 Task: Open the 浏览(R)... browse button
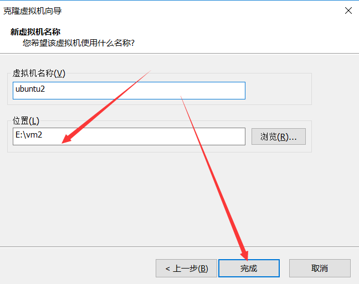(x=279, y=136)
